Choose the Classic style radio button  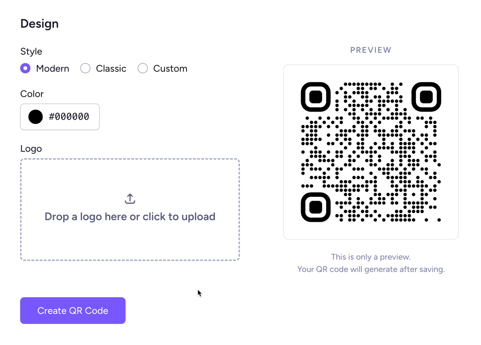pyautogui.click(x=85, y=68)
